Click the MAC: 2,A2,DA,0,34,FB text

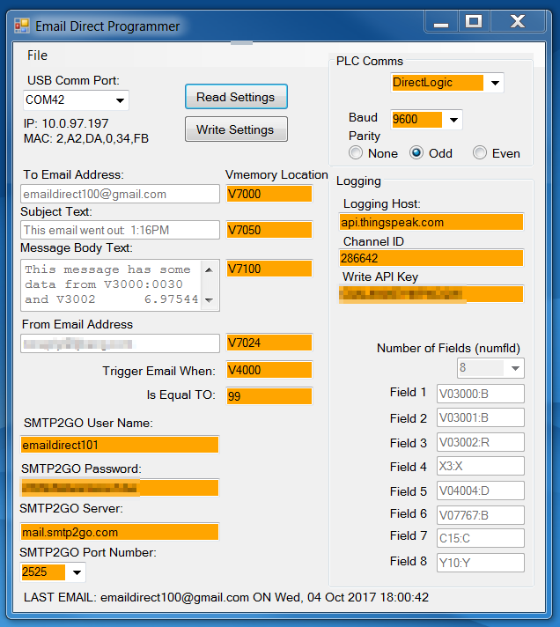pos(86,138)
